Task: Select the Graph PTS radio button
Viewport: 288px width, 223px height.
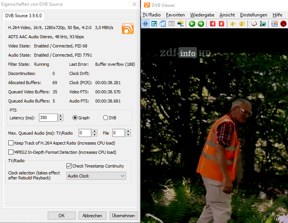Action: pyautogui.click(x=75, y=118)
